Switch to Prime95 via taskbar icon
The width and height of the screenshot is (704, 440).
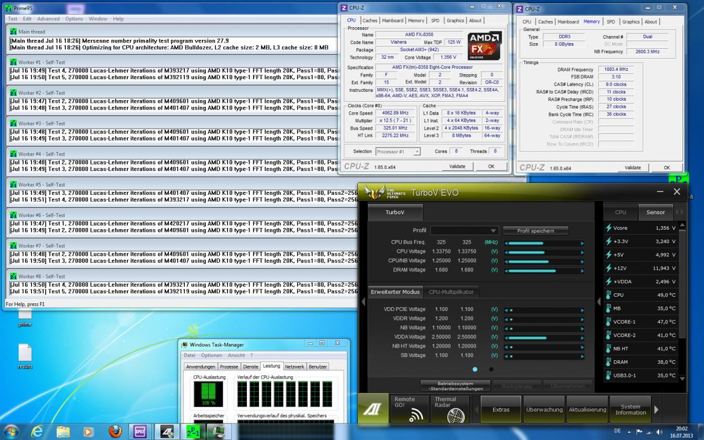click(x=193, y=431)
